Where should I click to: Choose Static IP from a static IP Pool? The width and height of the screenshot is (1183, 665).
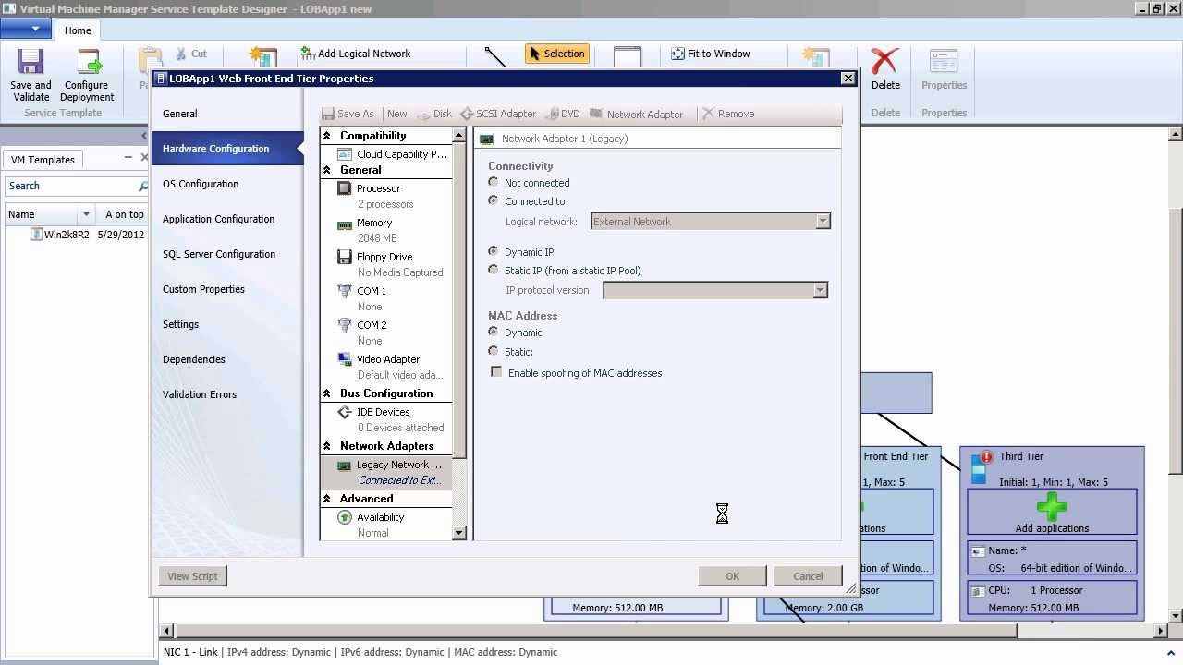coord(494,270)
